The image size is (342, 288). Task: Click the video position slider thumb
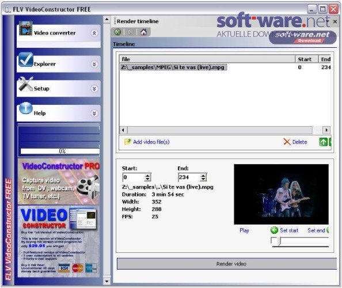click(279, 241)
